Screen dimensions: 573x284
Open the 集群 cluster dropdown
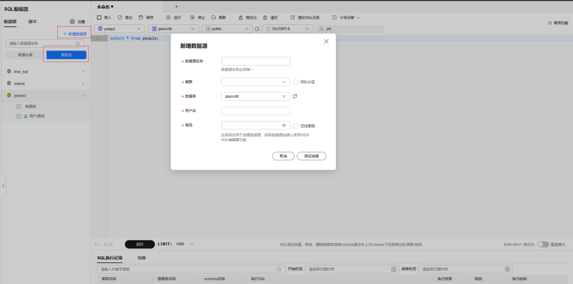click(255, 82)
